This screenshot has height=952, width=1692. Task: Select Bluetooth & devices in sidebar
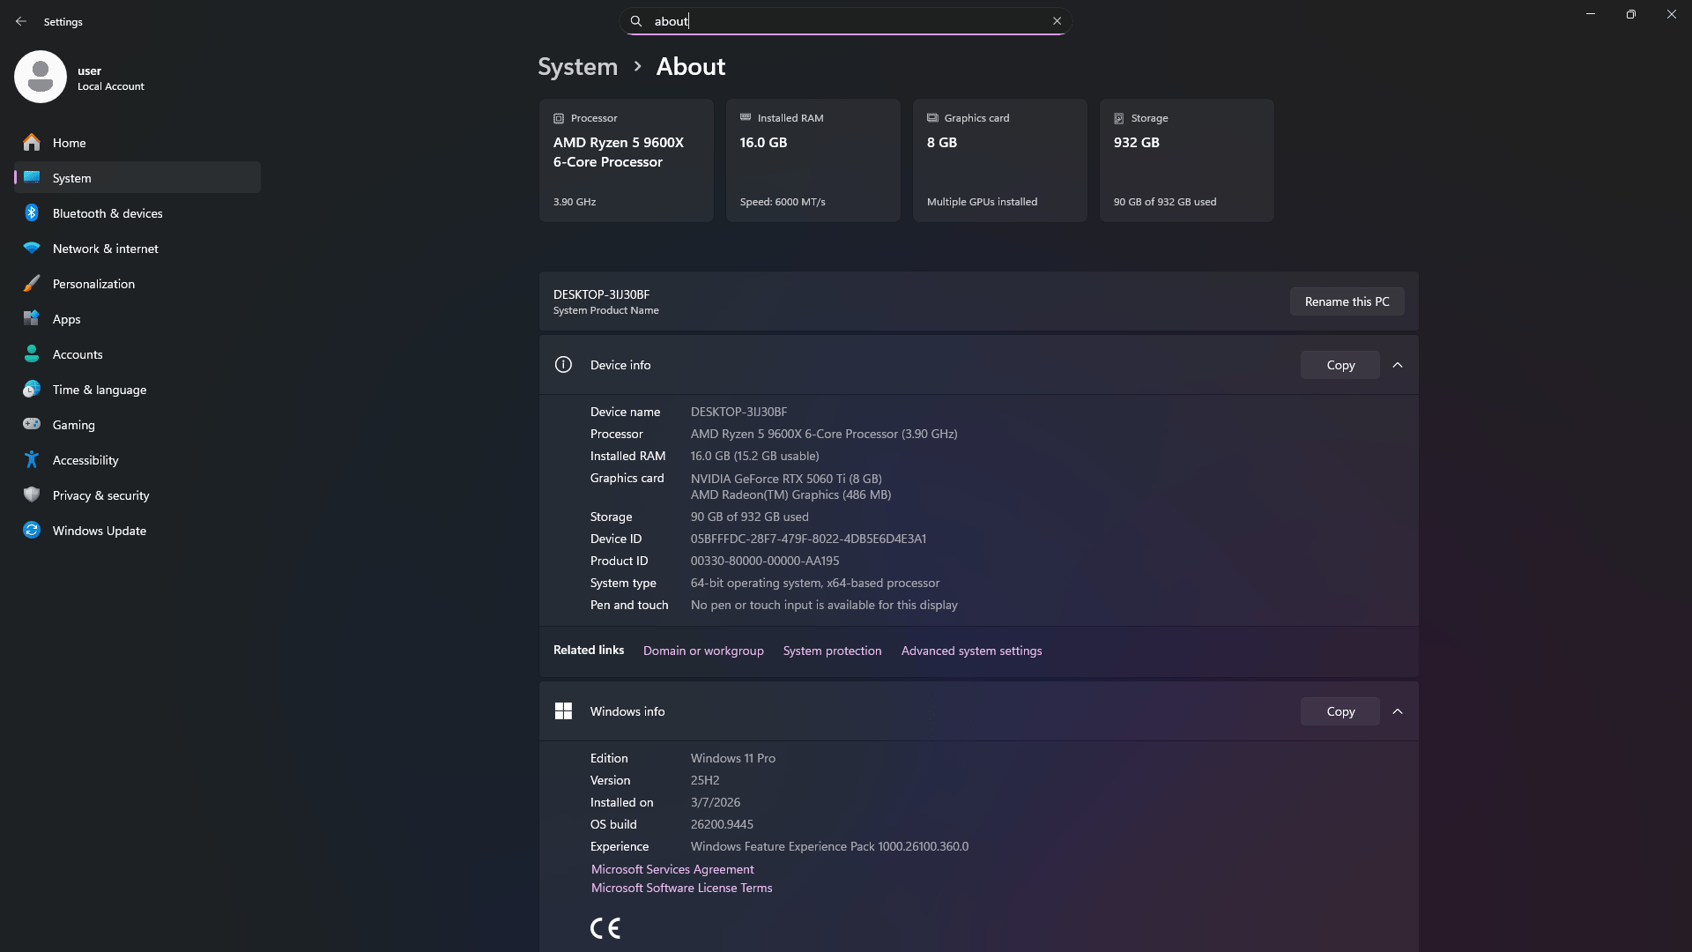(x=137, y=212)
